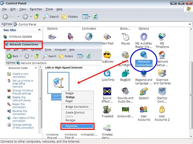Screen dimensions: 193x144
Task: Collapse the See Also panel
Action: pyautogui.click(x=39, y=30)
